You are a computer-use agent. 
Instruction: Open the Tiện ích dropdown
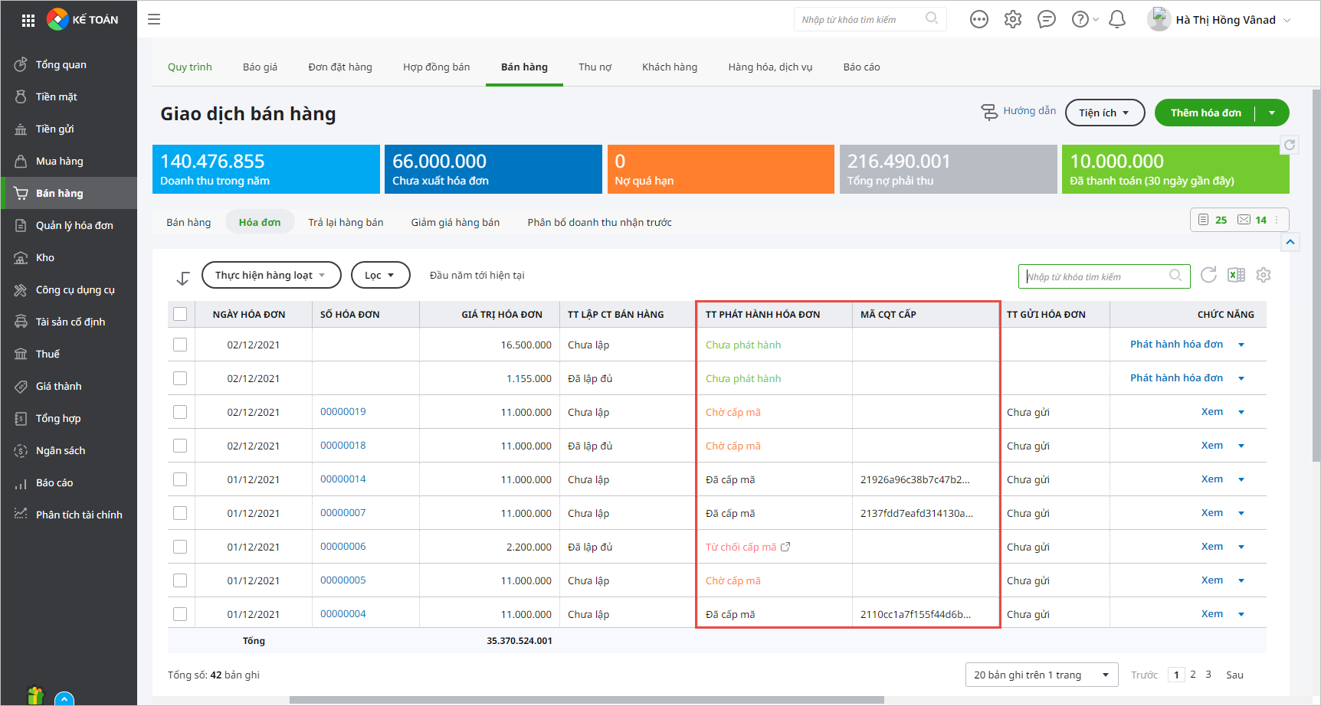(1105, 113)
